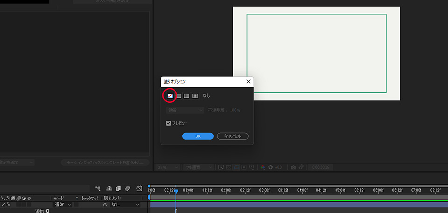Viewport: 448px width, 213px height.
Task: Toggle frame blending enable icon in timeline
Action: coord(118,188)
